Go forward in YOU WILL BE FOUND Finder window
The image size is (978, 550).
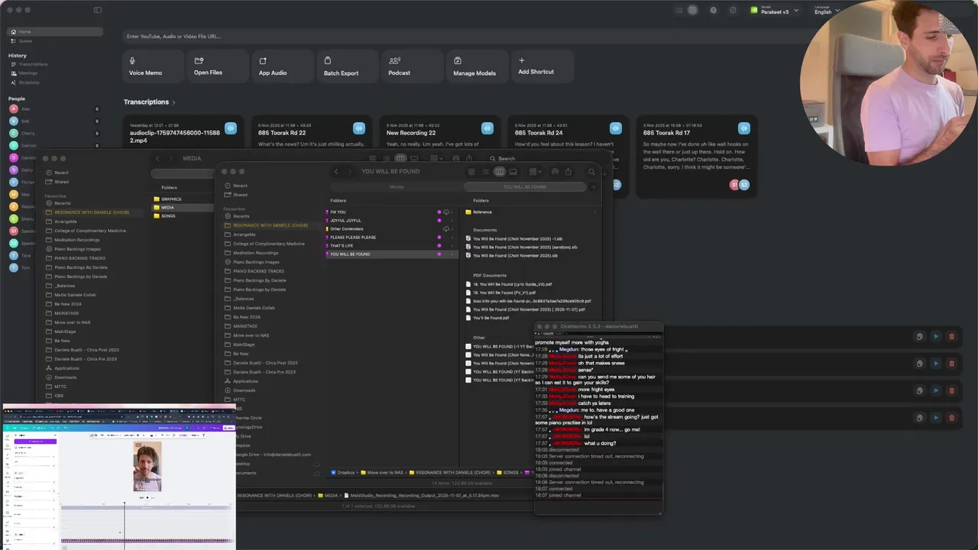click(351, 172)
